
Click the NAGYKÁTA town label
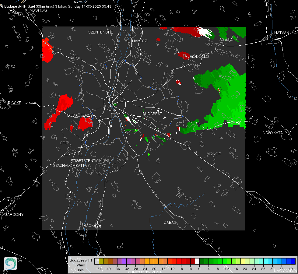point(272,132)
